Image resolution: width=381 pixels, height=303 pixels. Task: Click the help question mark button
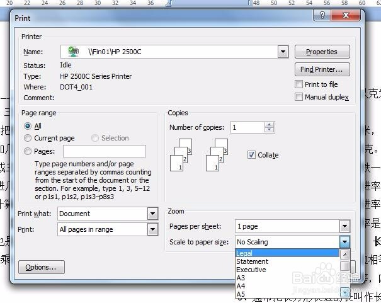(322, 16)
